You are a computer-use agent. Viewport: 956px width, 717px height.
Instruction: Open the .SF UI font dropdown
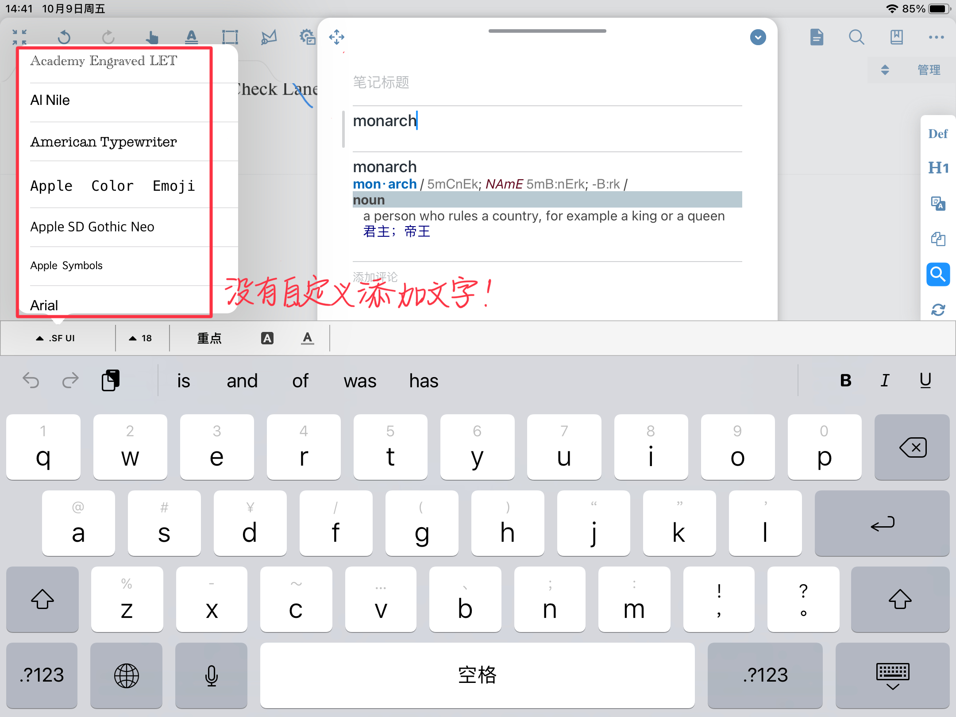coord(56,338)
